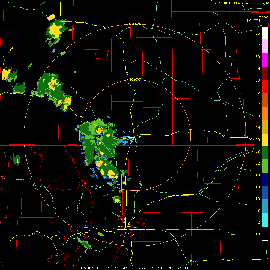The image size is (270, 270).
Task: Click the black TH threshold swatch
Action: [x=265, y=233]
